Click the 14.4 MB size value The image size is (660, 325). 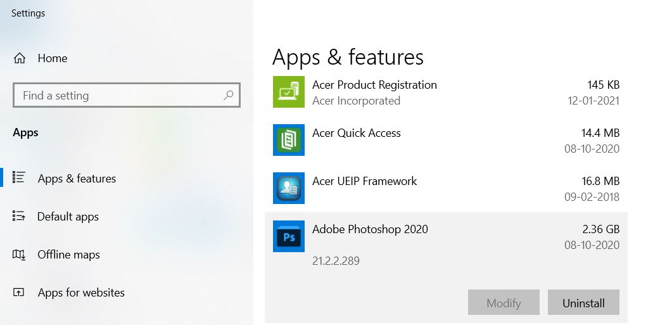(600, 133)
